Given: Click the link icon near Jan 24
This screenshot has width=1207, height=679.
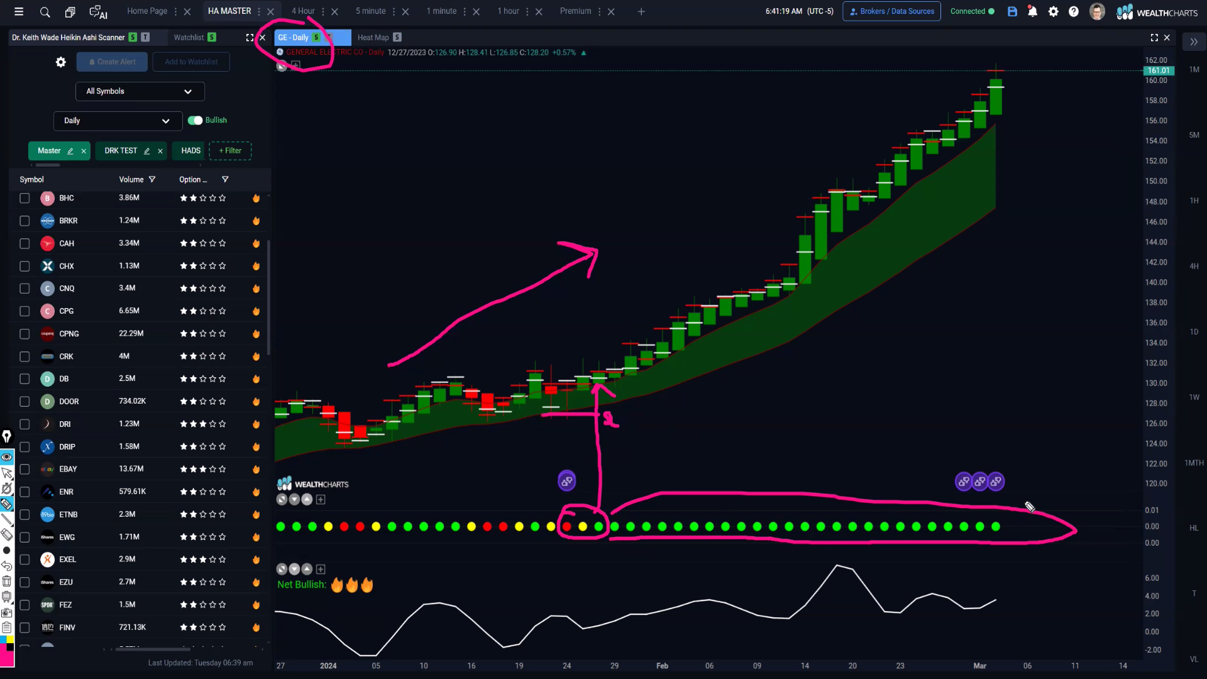Looking at the screenshot, I should [x=566, y=481].
